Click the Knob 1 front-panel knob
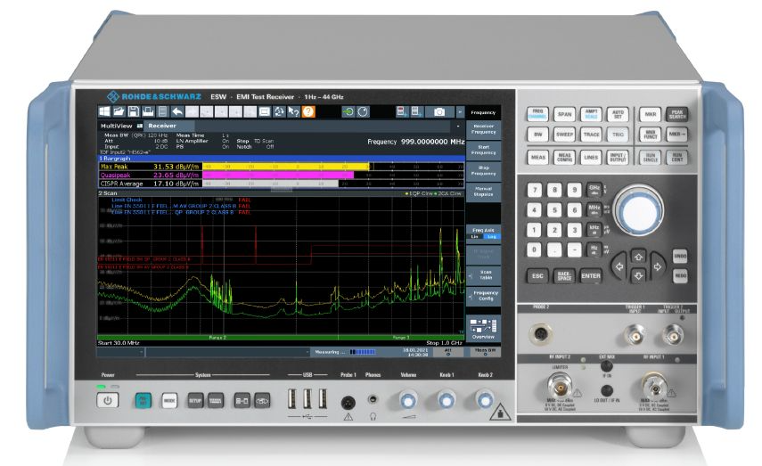The height and width of the screenshot is (466, 762). [447, 400]
